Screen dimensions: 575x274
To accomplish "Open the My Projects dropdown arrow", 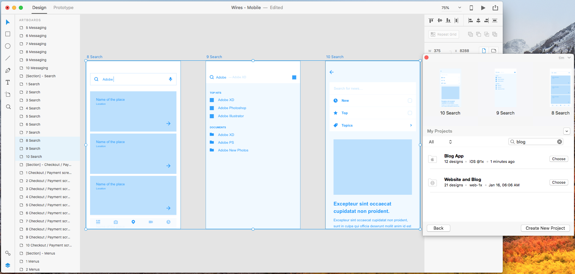I will tap(567, 131).
